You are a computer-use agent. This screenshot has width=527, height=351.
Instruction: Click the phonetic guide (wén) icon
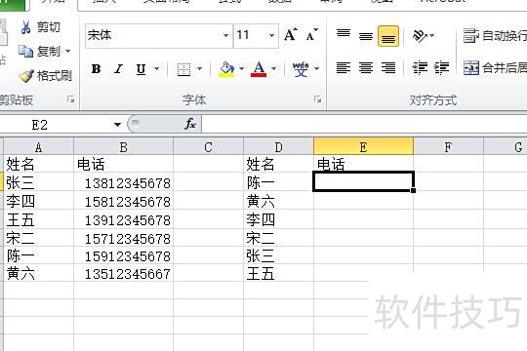click(301, 69)
